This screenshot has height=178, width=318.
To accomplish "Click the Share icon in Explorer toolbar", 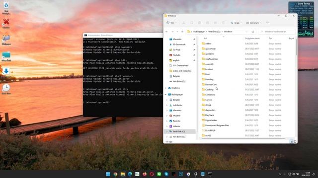I will click(215, 23).
